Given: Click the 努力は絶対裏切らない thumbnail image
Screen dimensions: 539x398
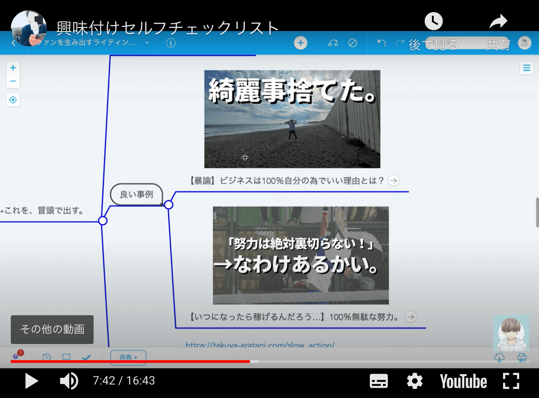Looking at the screenshot, I should (301, 255).
